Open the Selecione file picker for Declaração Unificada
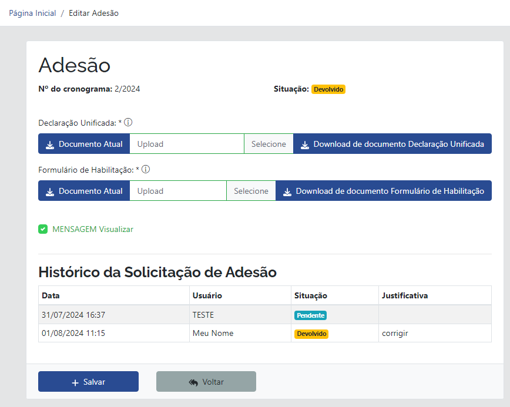 pos(268,143)
